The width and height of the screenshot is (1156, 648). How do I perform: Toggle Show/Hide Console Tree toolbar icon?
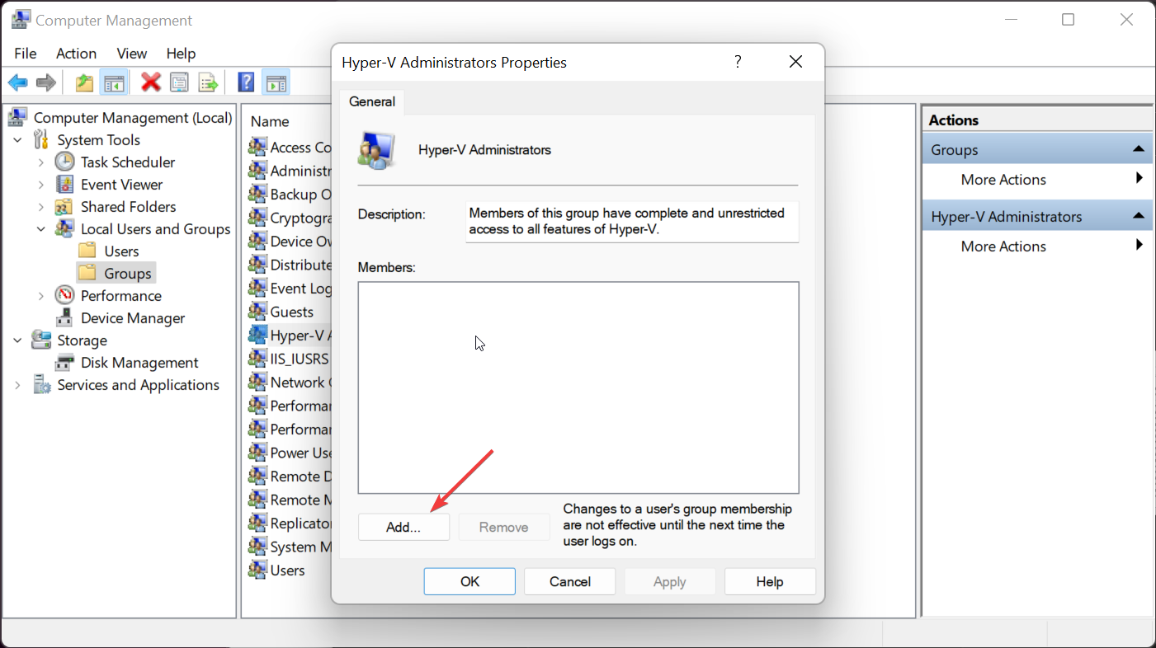(x=113, y=82)
